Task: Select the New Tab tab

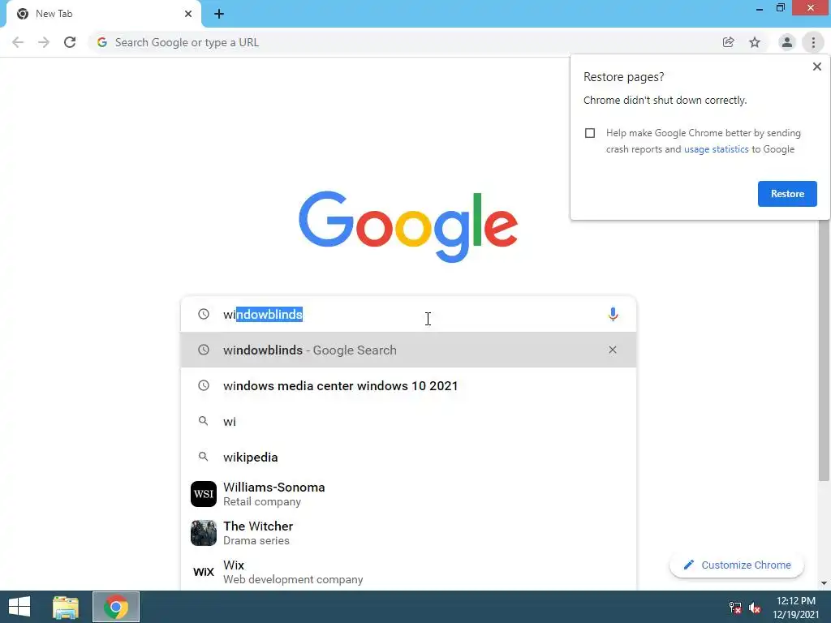Action: pos(104,14)
